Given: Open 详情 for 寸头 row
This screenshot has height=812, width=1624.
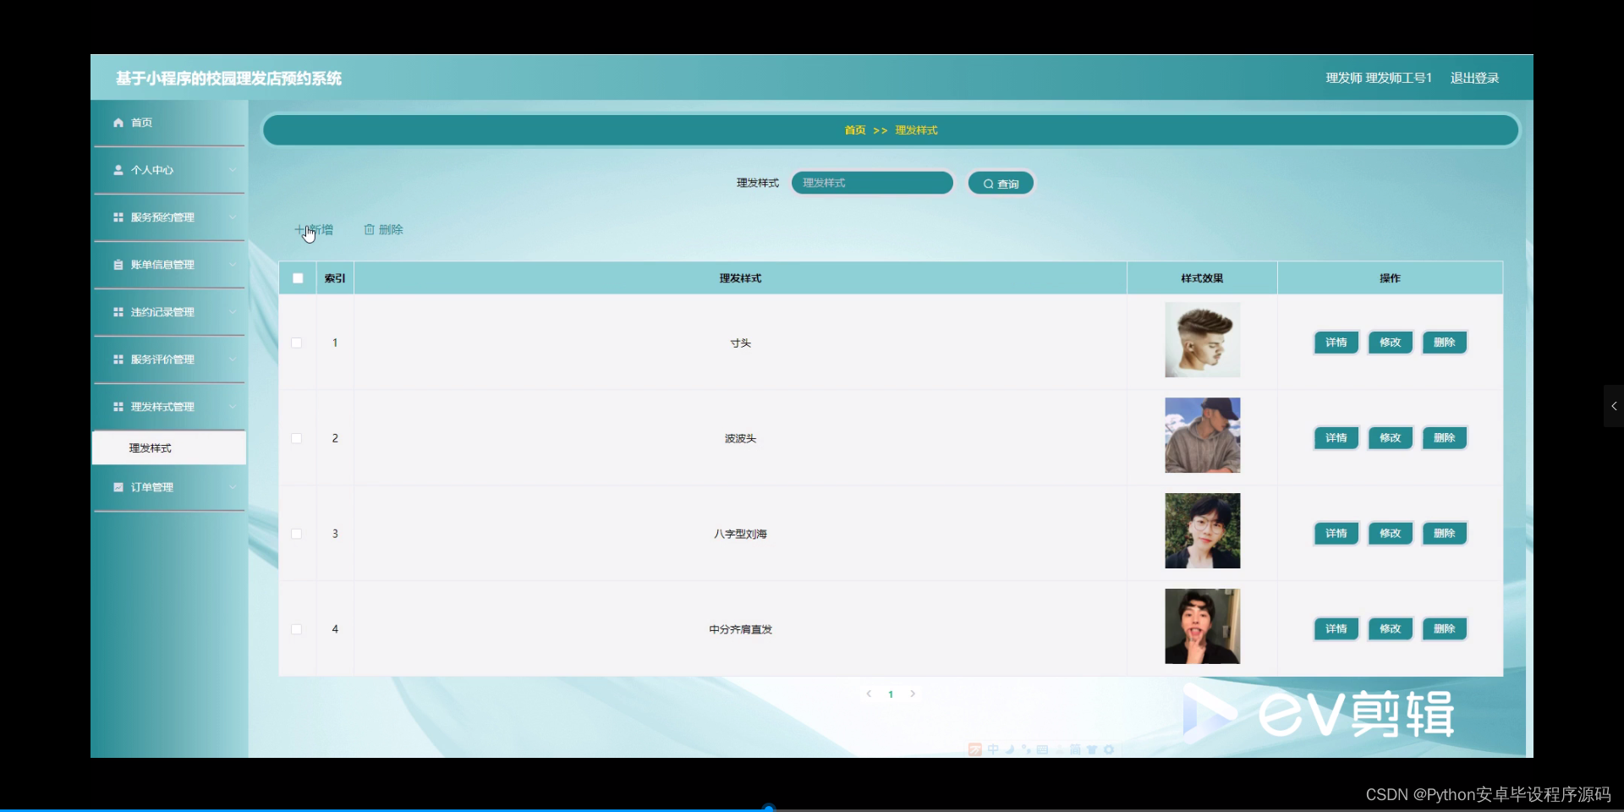Looking at the screenshot, I should tap(1336, 343).
